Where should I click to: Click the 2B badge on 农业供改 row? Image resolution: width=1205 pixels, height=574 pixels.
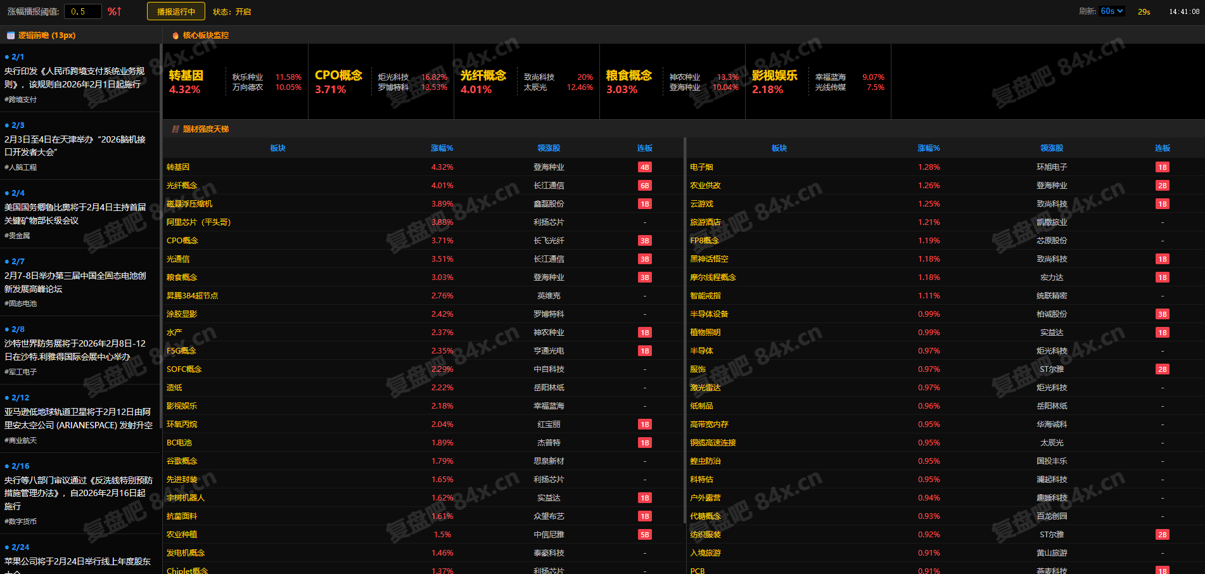pyautogui.click(x=1162, y=186)
